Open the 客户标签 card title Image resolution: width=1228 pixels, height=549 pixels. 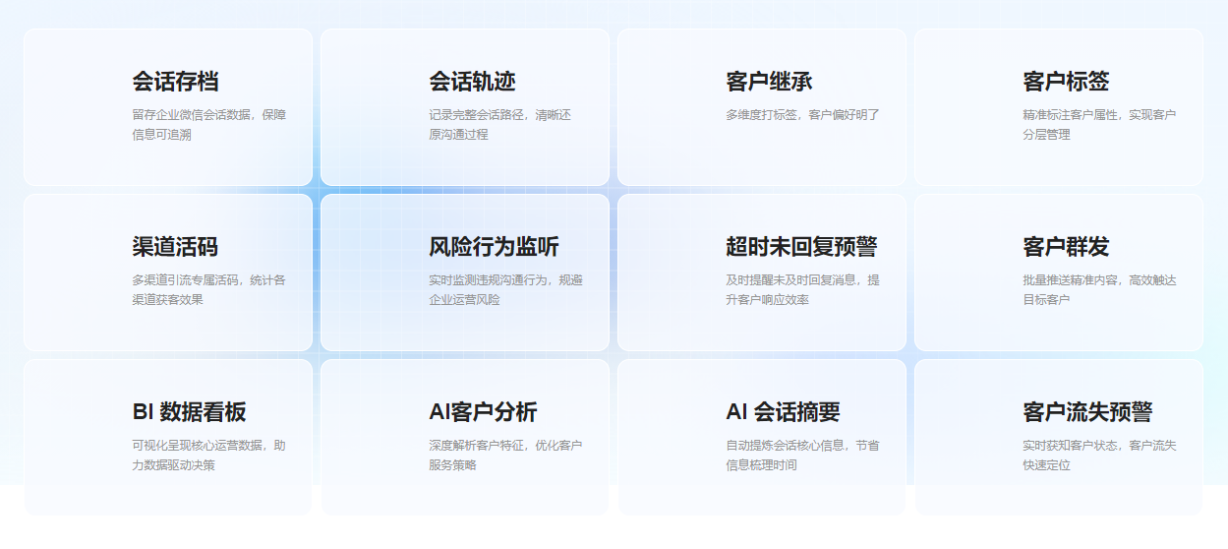pyautogui.click(x=1066, y=82)
